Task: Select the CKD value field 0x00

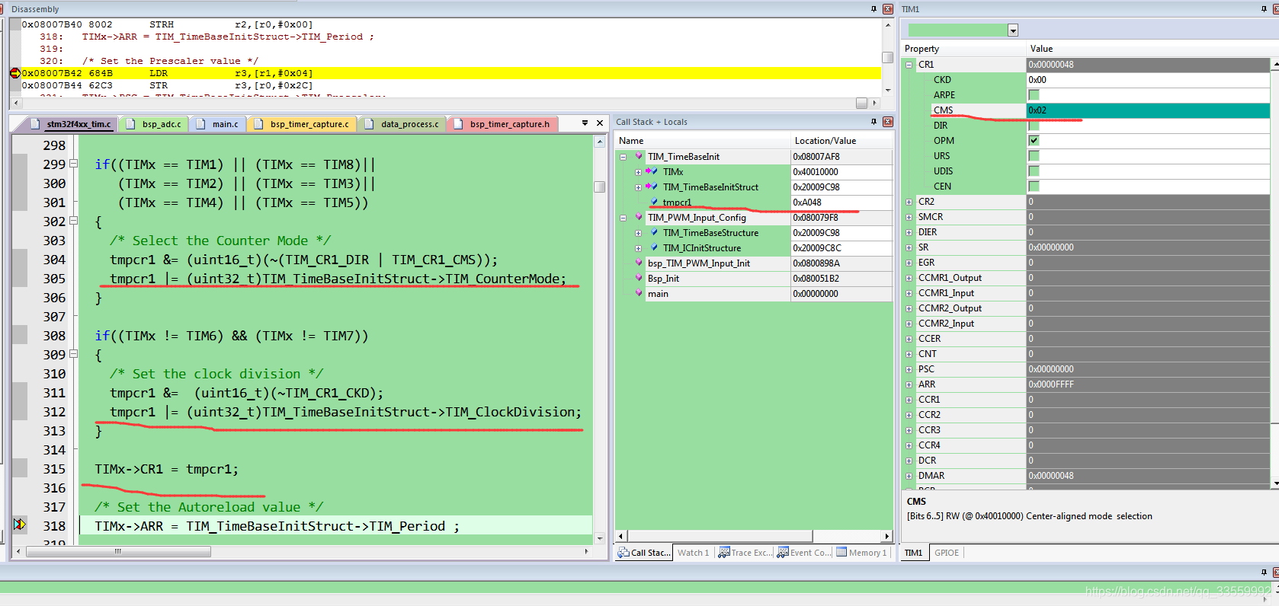Action: pos(1148,80)
